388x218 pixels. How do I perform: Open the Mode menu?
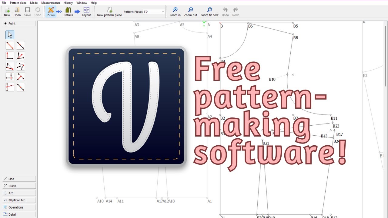coord(34,3)
